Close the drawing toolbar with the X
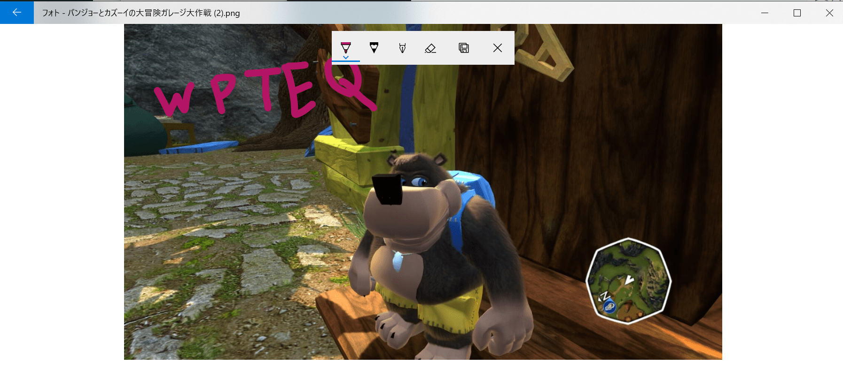Screen dimensions: 843x372 [x=498, y=48]
